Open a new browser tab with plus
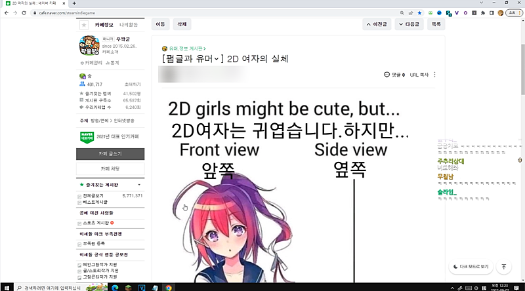 click(74, 3)
